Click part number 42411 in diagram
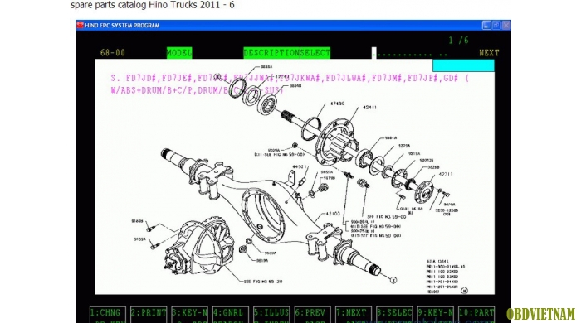The image size is (581, 323). point(369,107)
